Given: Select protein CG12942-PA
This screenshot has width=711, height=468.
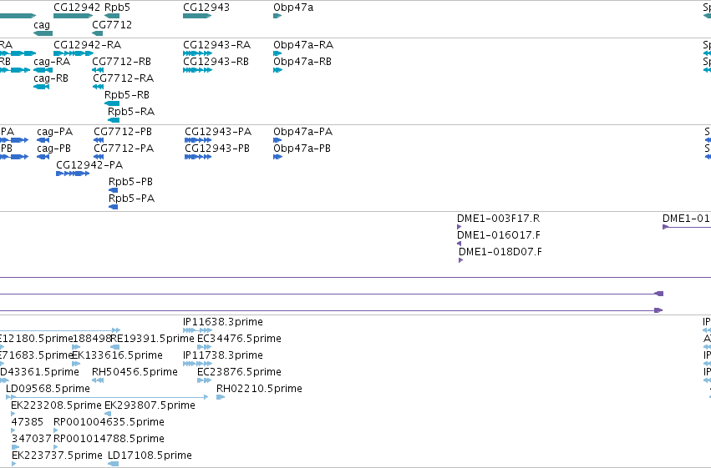Looking at the screenshot, I should pos(73,174).
